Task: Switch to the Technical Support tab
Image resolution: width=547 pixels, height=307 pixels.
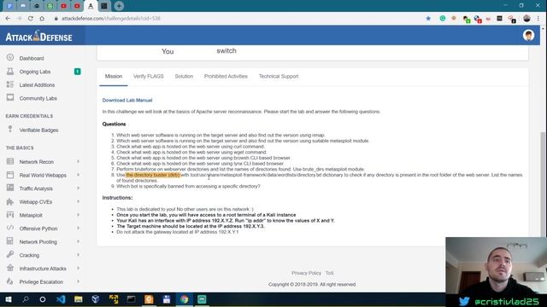Action: click(x=279, y=76)
